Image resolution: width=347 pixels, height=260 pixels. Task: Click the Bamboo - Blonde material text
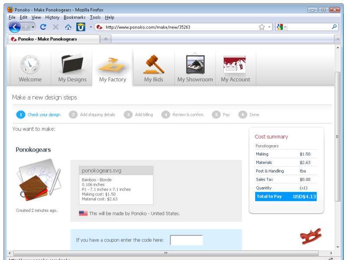coord(97,180)
